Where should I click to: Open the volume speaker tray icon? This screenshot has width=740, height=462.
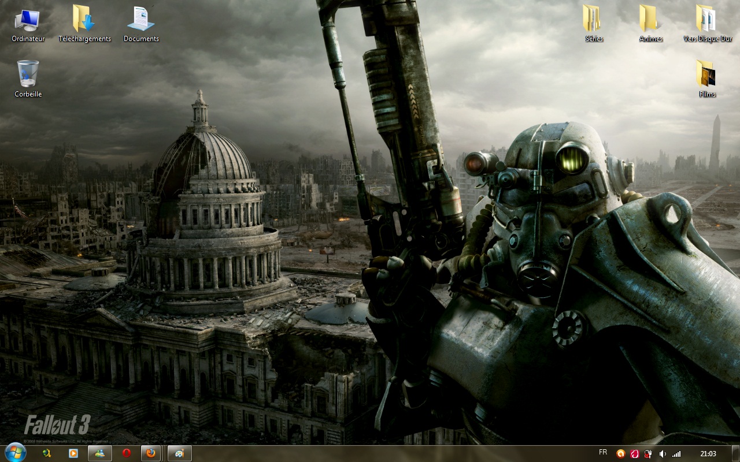(x=663, y=454)
